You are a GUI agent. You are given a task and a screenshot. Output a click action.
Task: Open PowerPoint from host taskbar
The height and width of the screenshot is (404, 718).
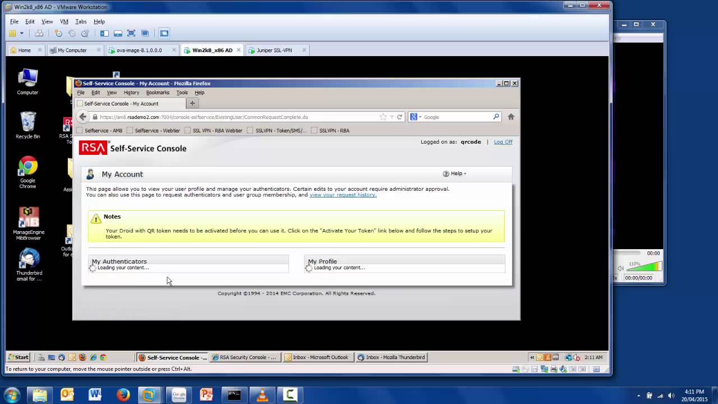(206, 395)
